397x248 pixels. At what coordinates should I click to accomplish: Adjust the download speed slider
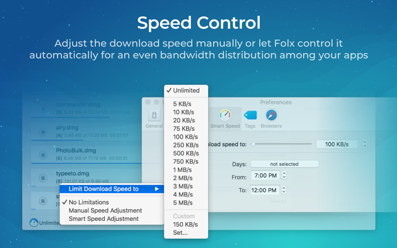click(253, 144)
